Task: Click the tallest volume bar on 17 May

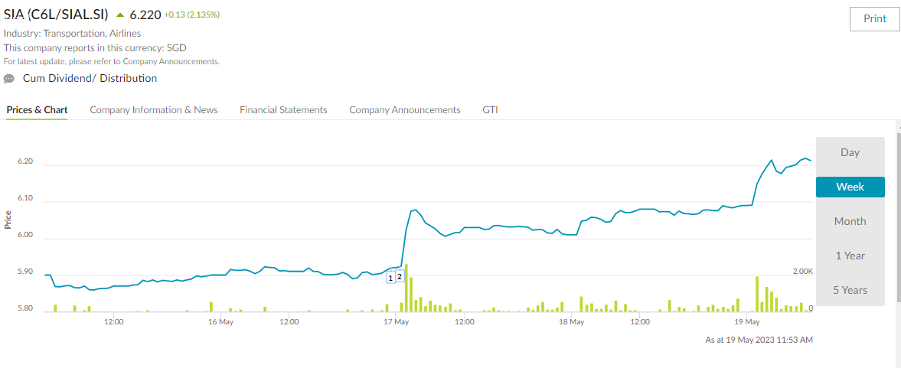Action: 406,288
